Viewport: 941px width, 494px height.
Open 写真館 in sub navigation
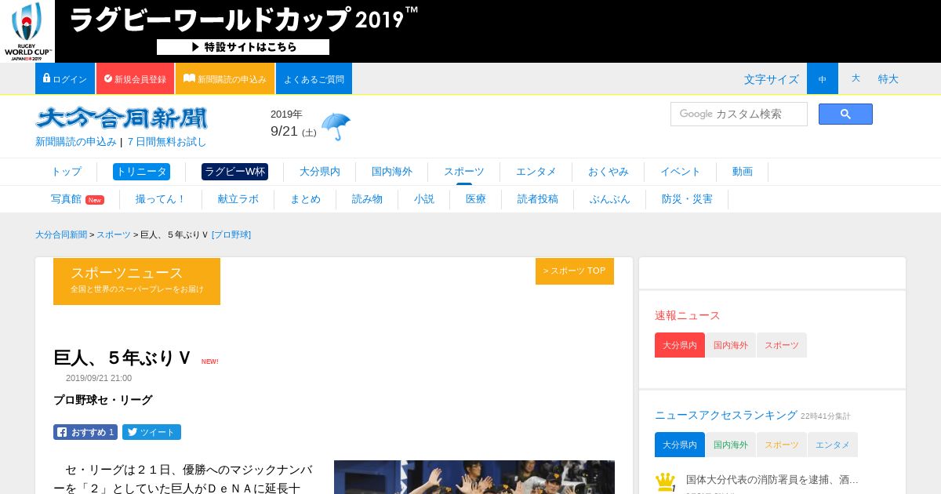pos(66,199)
